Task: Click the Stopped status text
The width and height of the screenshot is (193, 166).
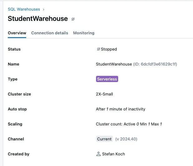Action: point(109,49)
